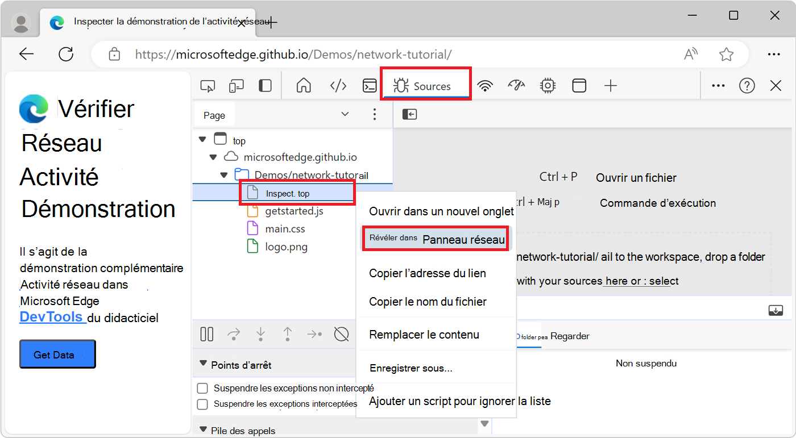Click the Get Data button
This screenshot has height=438, width=796.
click(57, 353)
